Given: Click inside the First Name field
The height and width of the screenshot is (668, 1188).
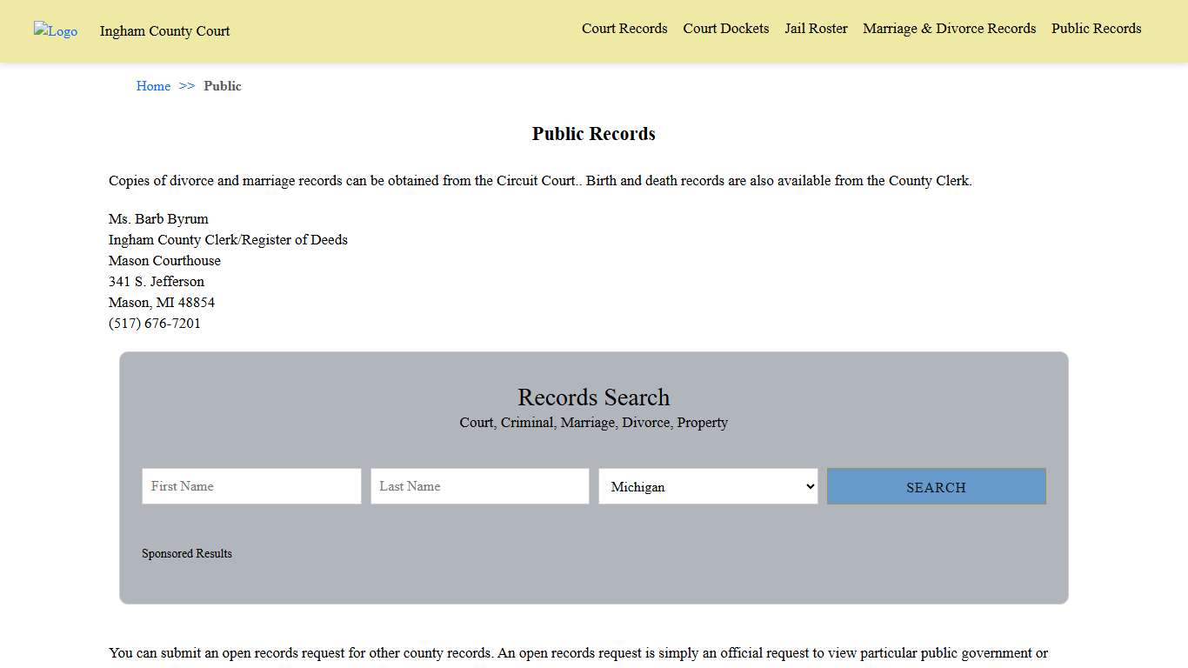Looking at the screenshot, I should [x=250, y=486].
